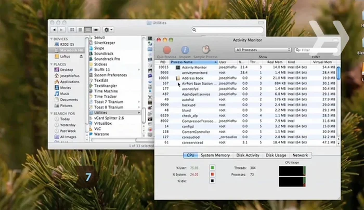Click the green % User color swatch

212,168
